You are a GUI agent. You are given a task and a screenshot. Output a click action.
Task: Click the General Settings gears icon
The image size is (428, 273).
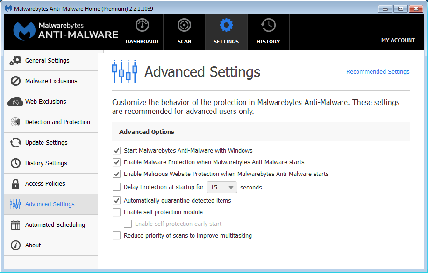point(15,61)
